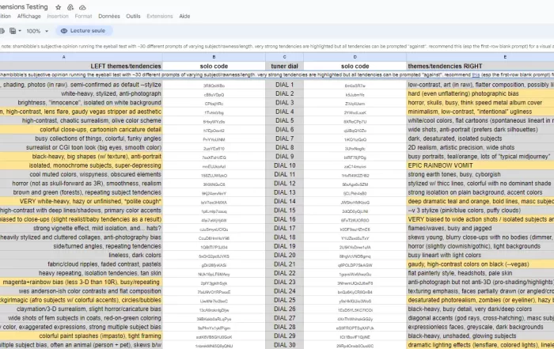The width and height of the screenshot is (554, 349).
Task: Click 'black-heavy, unshaded, glowing subjects' cell
Action: point(480,336)
